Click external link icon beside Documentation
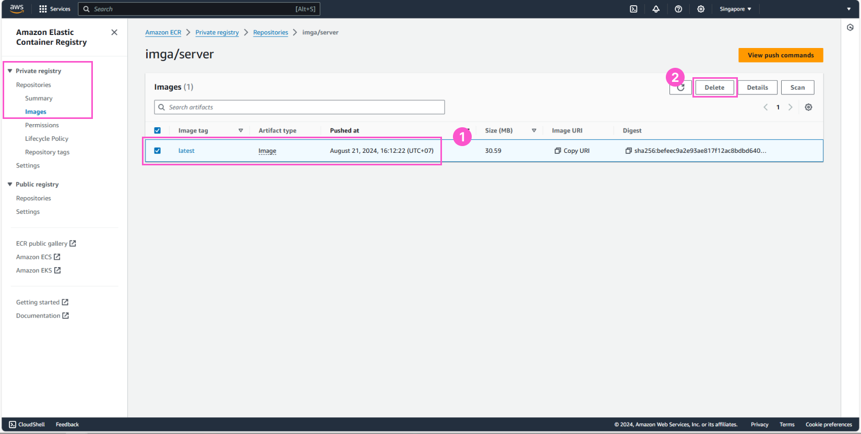 pyautogui.click(x=66, y=316)
